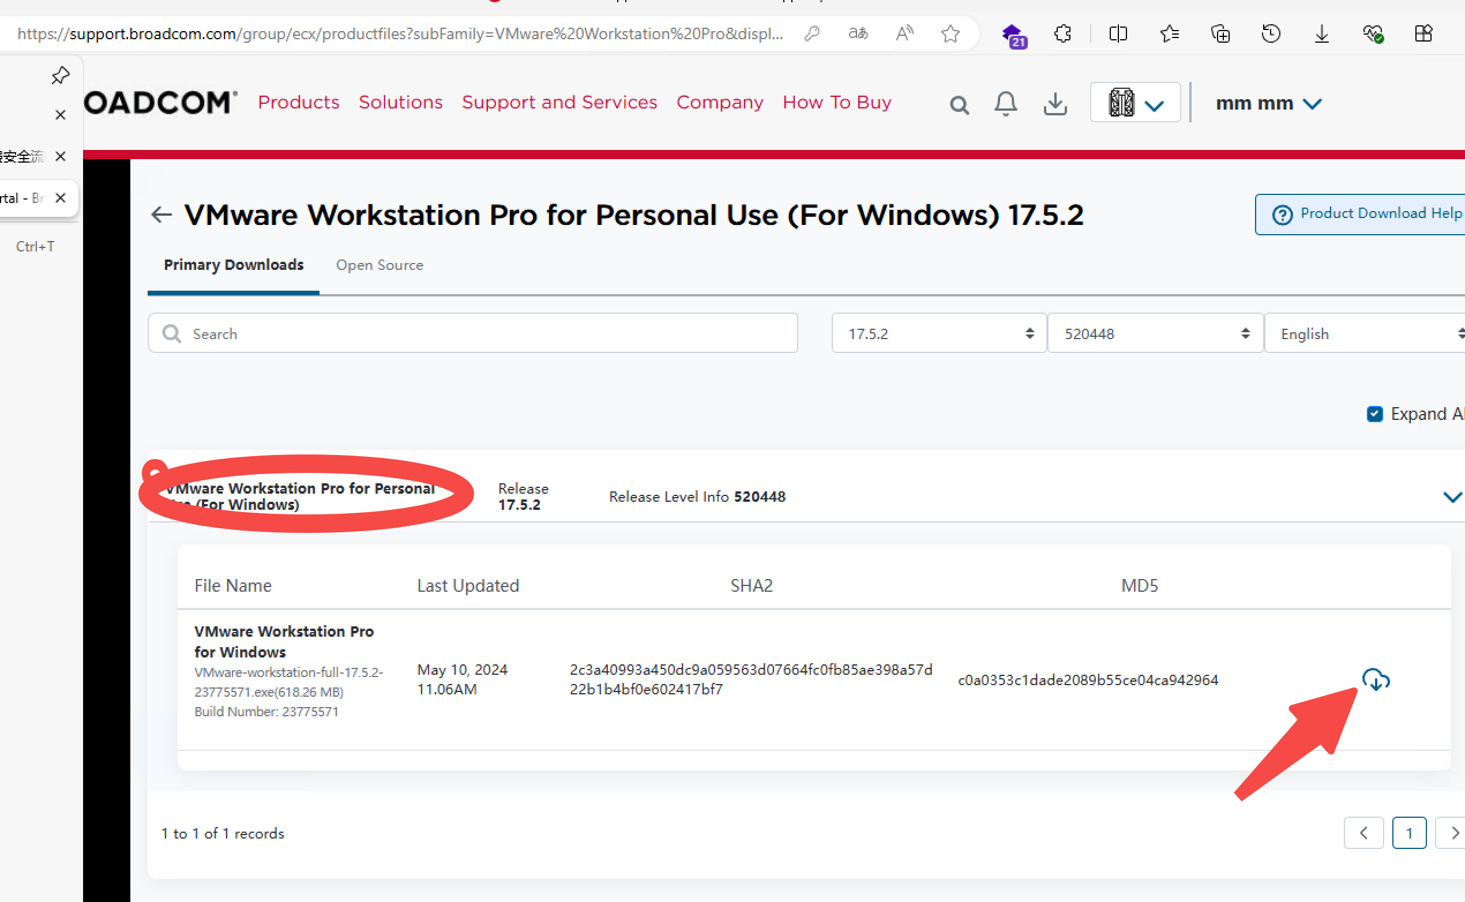Click the translate page icon

pyautogui.click(x=857, y=33)
